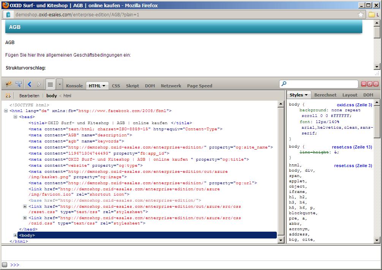Click the orange break-on-mutate icon beside Bearbeiten
The width and height of the screenshot is (382, 270).
(8, 96)
